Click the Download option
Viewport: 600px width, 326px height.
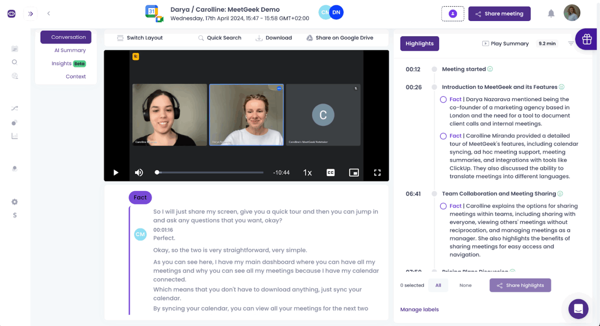click(x=274, y=38)
